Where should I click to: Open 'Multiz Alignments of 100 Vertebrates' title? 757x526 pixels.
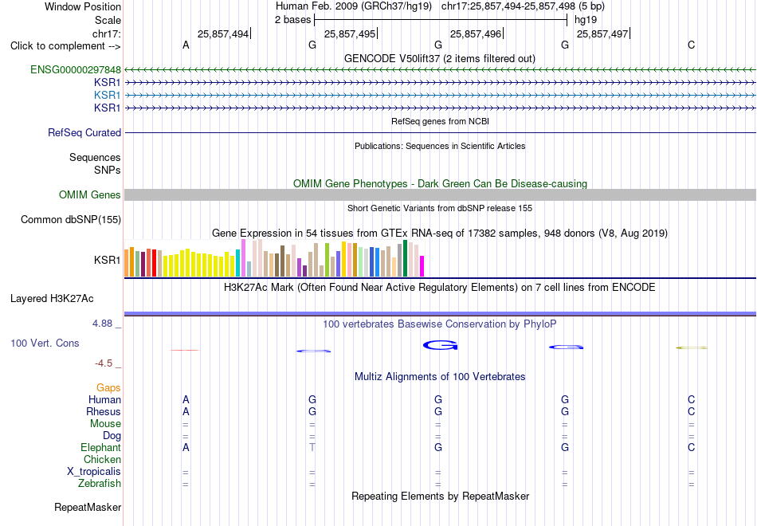(440, 377)
